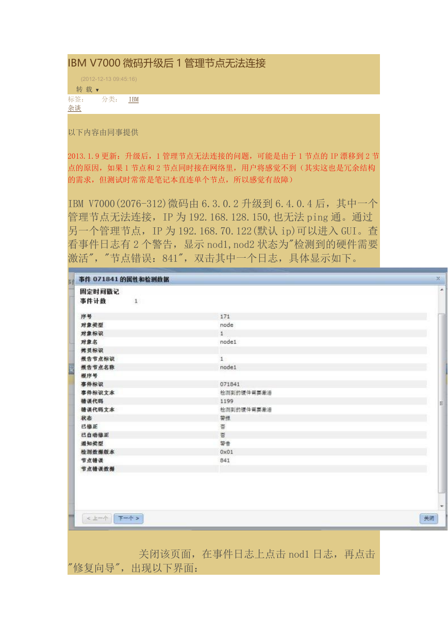Click the paragraph starting 关闭该页面
Screen dimensions: 448x633
tap(222, 561)
